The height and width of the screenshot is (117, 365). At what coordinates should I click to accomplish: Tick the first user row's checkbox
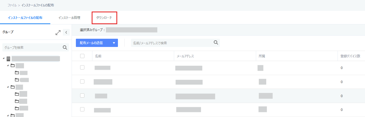[x=82, y=67]
